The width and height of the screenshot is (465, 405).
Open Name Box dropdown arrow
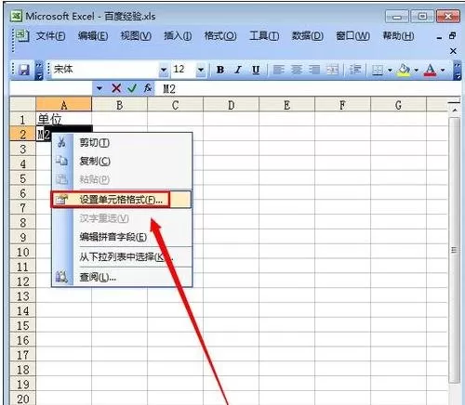point(100,88)
